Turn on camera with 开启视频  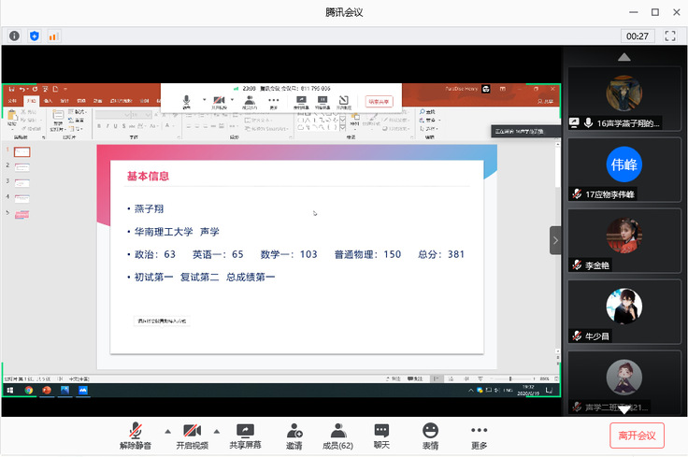(x=192, y=435)
